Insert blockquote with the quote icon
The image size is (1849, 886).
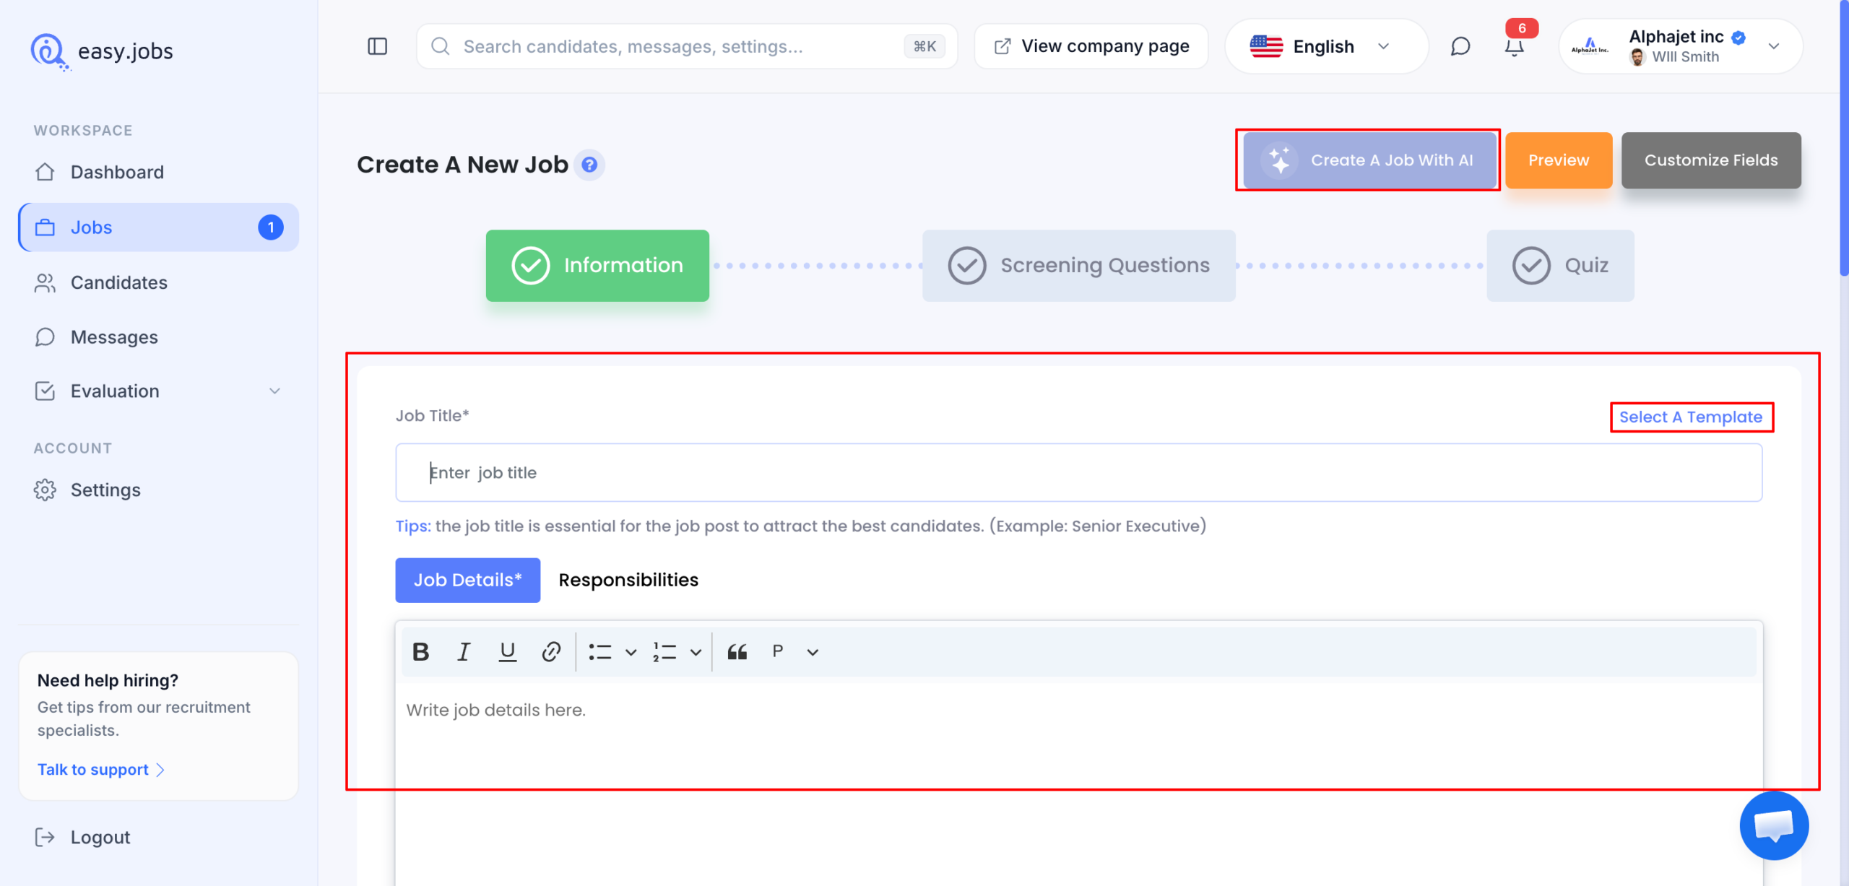tap(737, 652)
